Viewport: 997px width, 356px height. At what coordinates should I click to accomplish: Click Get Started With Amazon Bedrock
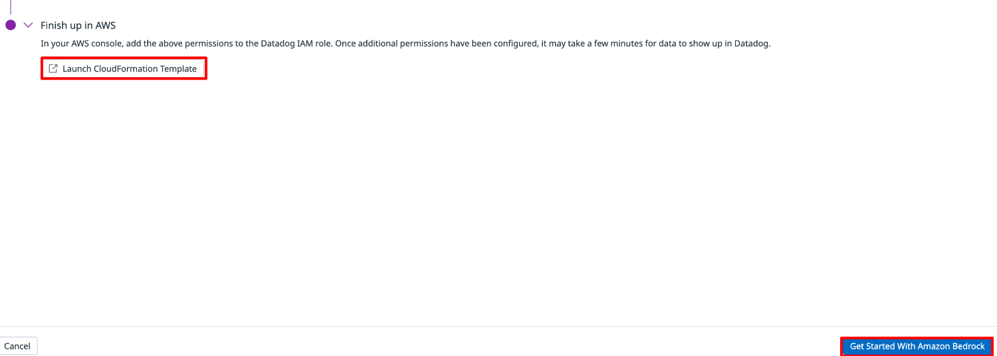(917, 346)
